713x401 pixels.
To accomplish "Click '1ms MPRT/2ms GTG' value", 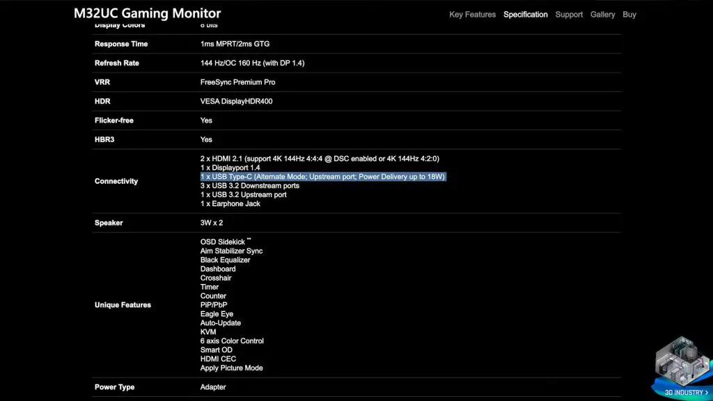I will [x=235, y=44].
